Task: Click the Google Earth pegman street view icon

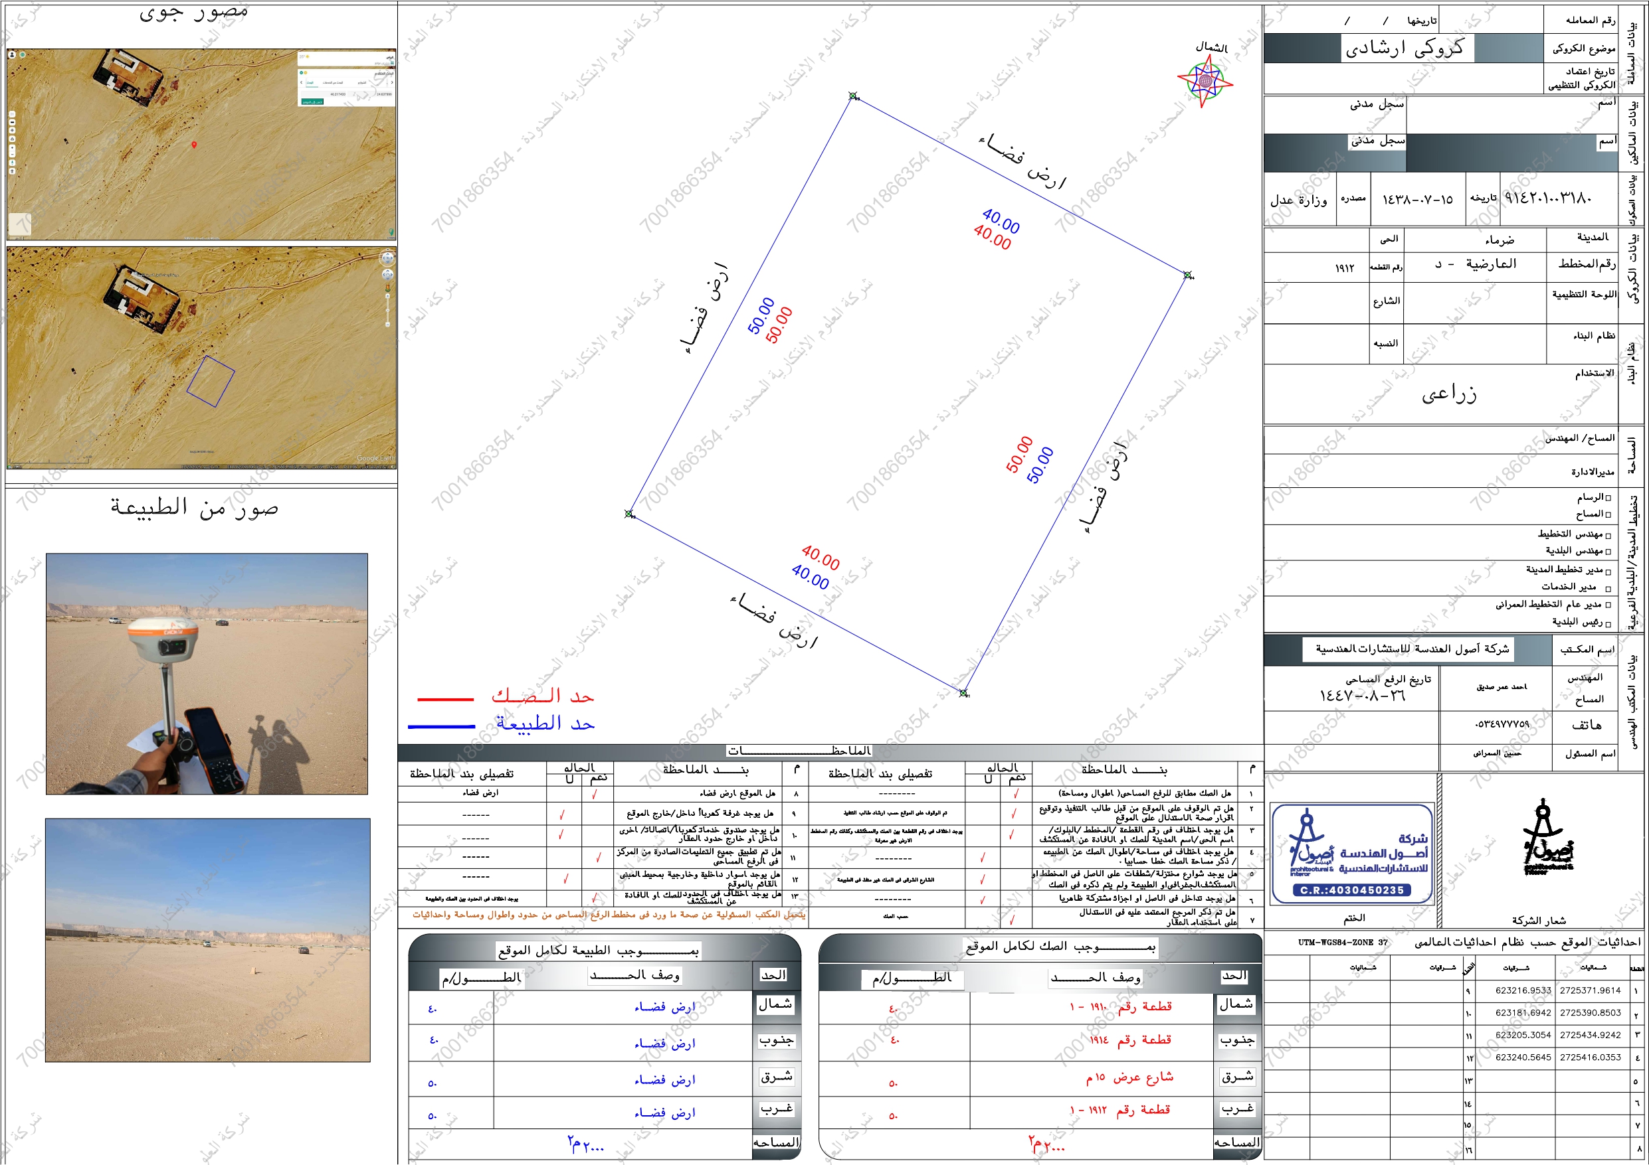Action: click(388, 287)
